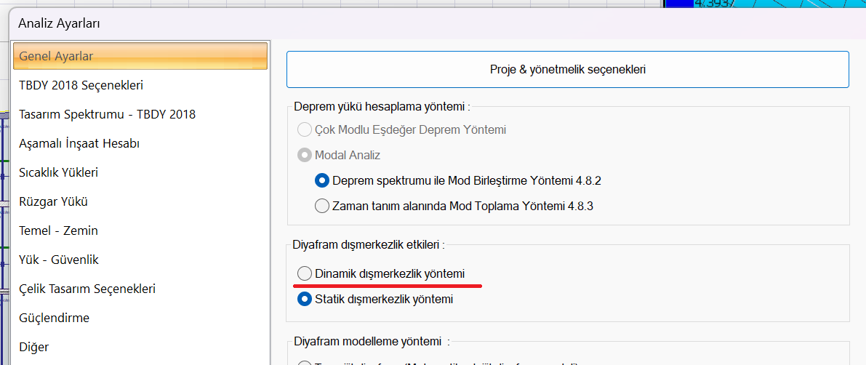The image size is (866, 365).
Task: Enable Dinamik dışmerkezlik yöntemi radio button
Action: [x=305, y=273]
